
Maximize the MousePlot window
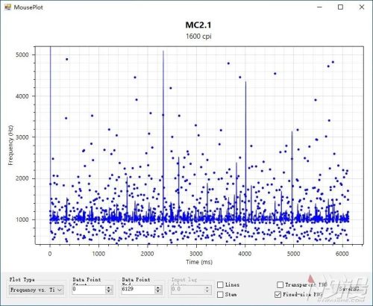(x=340, y=7)
